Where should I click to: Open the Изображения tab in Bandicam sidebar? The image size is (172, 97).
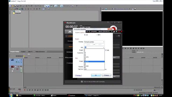(69, 52)
